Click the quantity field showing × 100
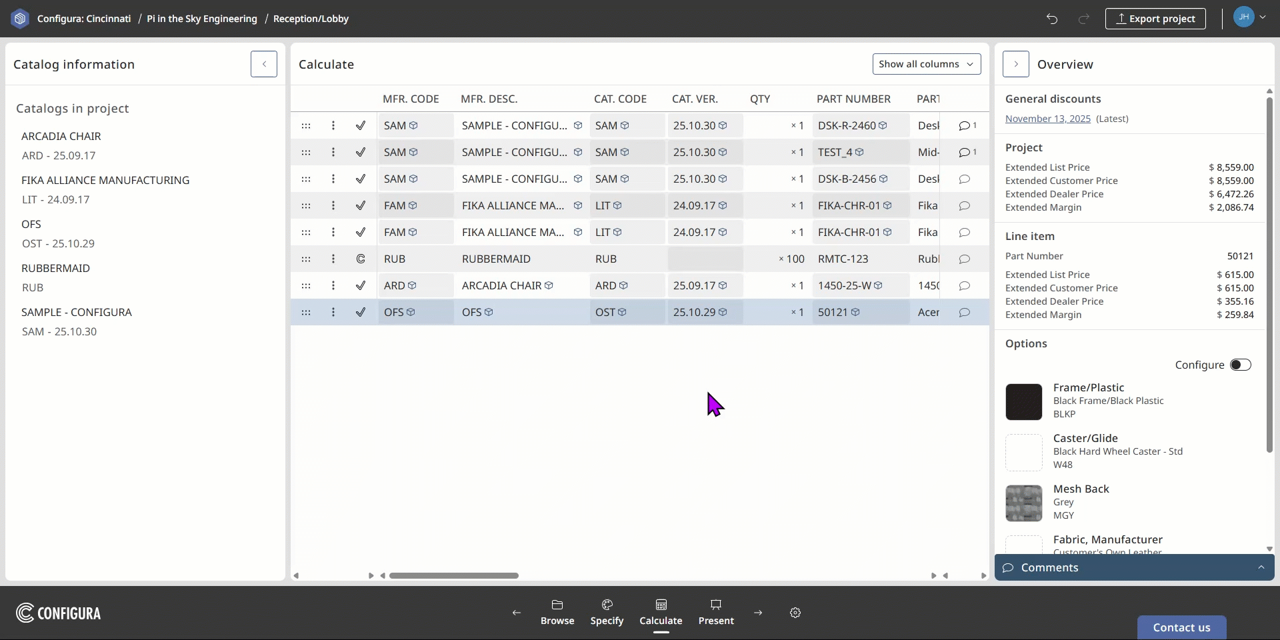 [777, 259]
